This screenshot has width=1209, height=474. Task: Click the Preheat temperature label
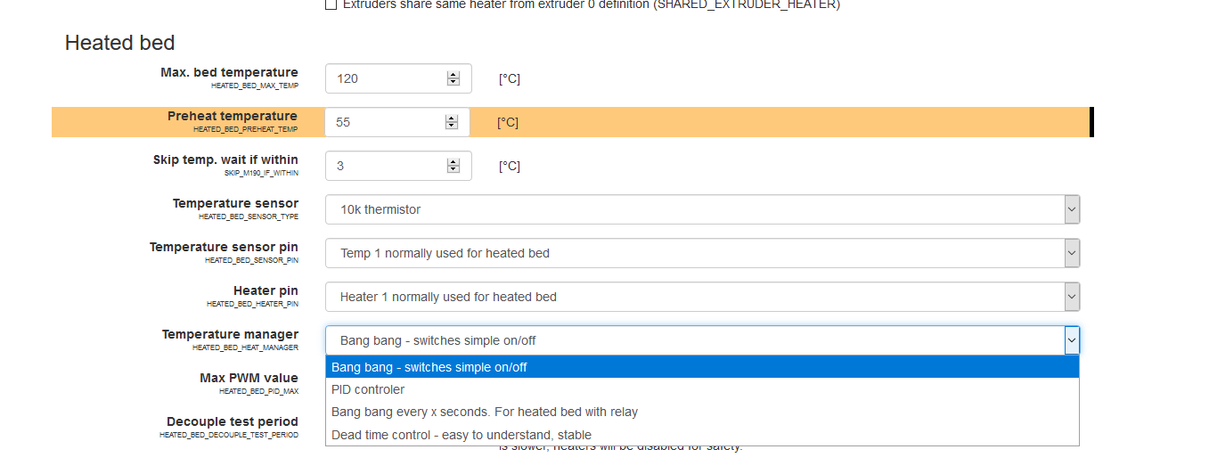pyautogui.click(x=233, y=116)
